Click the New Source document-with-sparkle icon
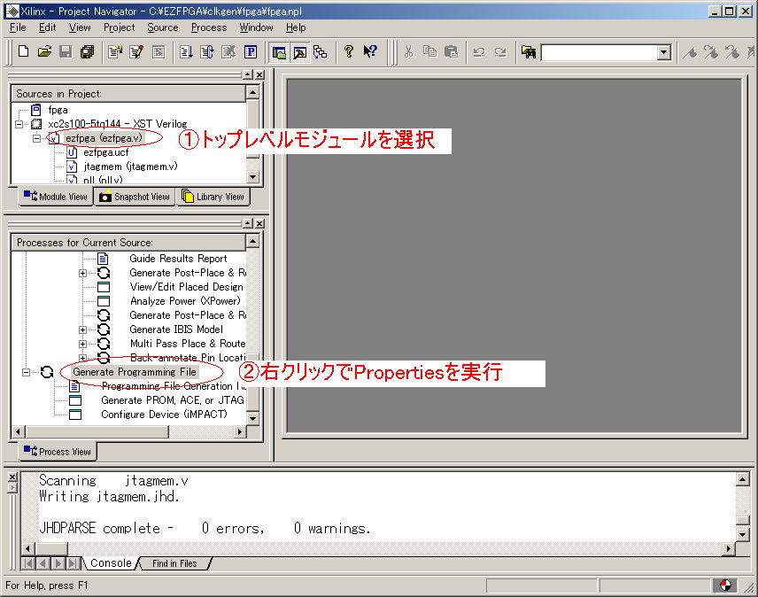758x597 pixels. coord(115,51)
